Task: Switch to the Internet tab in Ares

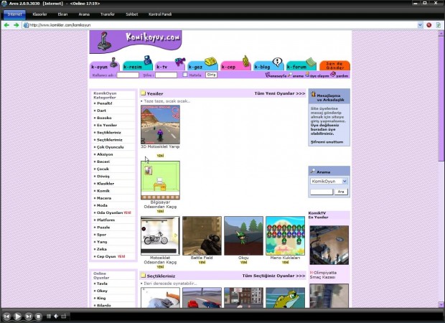Action: 15,14
